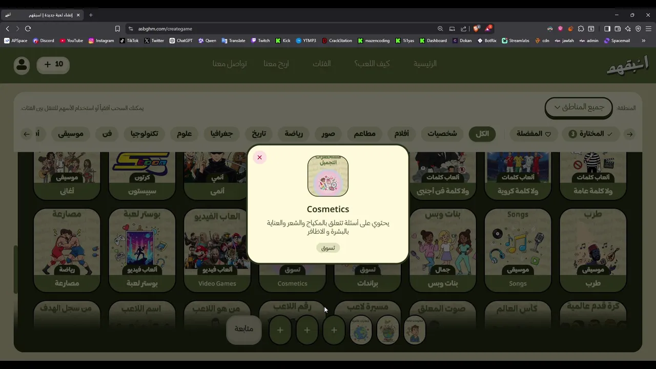
Task: Open the Brave Shields lion icon
Action: click(x=476, y=29)
